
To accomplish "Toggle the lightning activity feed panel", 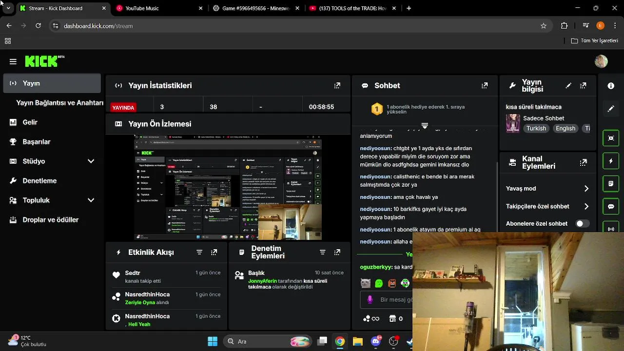I will tap(611, 161).
